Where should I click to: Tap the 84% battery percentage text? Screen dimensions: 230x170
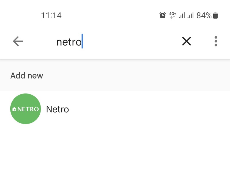pos(204,15)
